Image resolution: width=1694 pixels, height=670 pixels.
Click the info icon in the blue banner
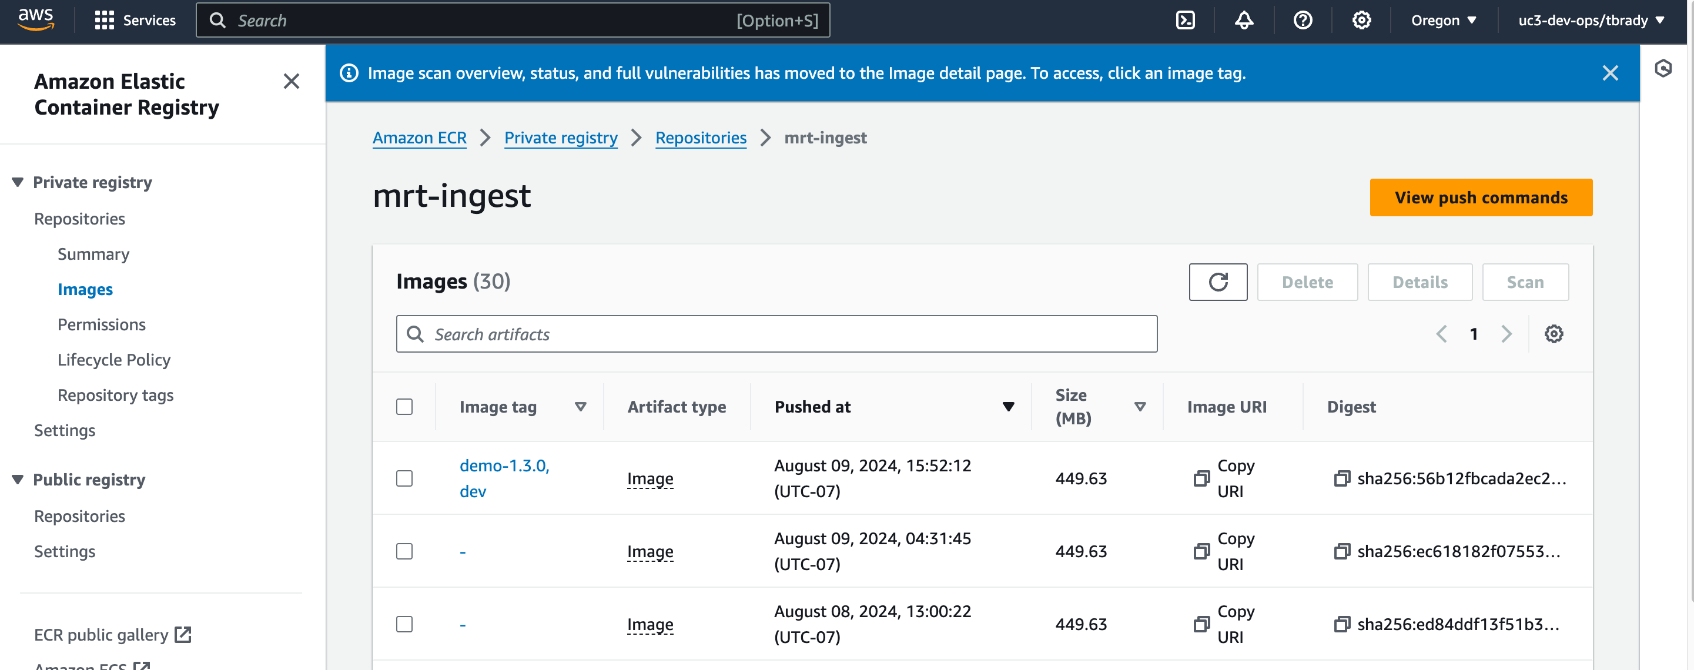pyautogui.click(x=349, y=73)
